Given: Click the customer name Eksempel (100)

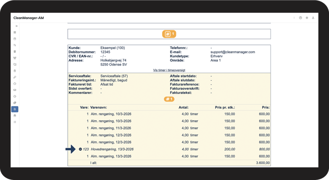Looking at the screenshot, I should [x=112, y=48].
